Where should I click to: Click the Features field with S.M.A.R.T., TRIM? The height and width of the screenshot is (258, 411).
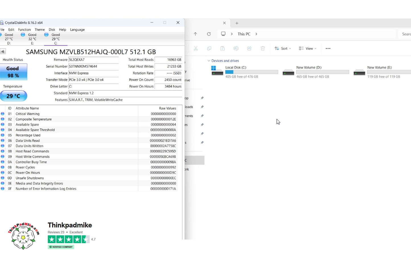point(125,100)
